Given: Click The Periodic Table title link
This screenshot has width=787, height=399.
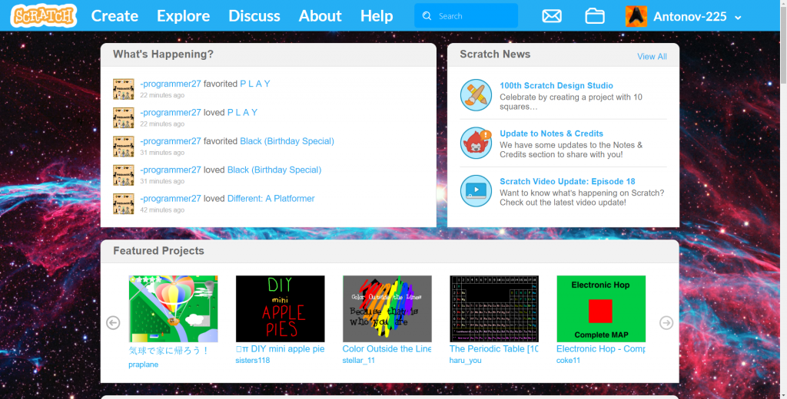Looking at the screenshot, I should point(494,349).
